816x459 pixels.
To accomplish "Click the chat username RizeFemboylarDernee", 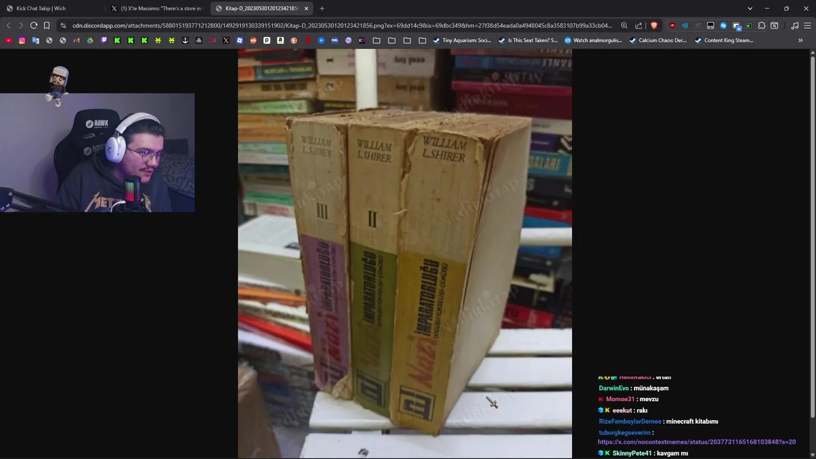I will click(x=630, y=421).
